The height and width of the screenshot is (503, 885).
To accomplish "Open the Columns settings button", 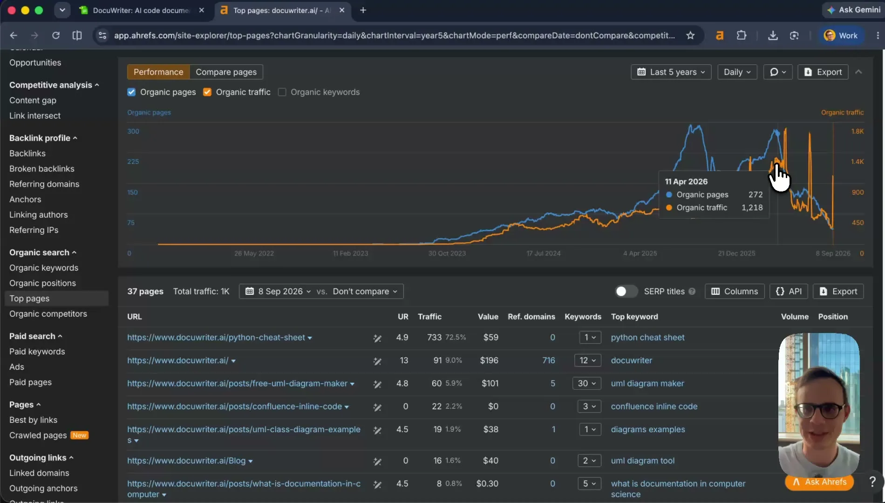I will click(x=735, y=291).
